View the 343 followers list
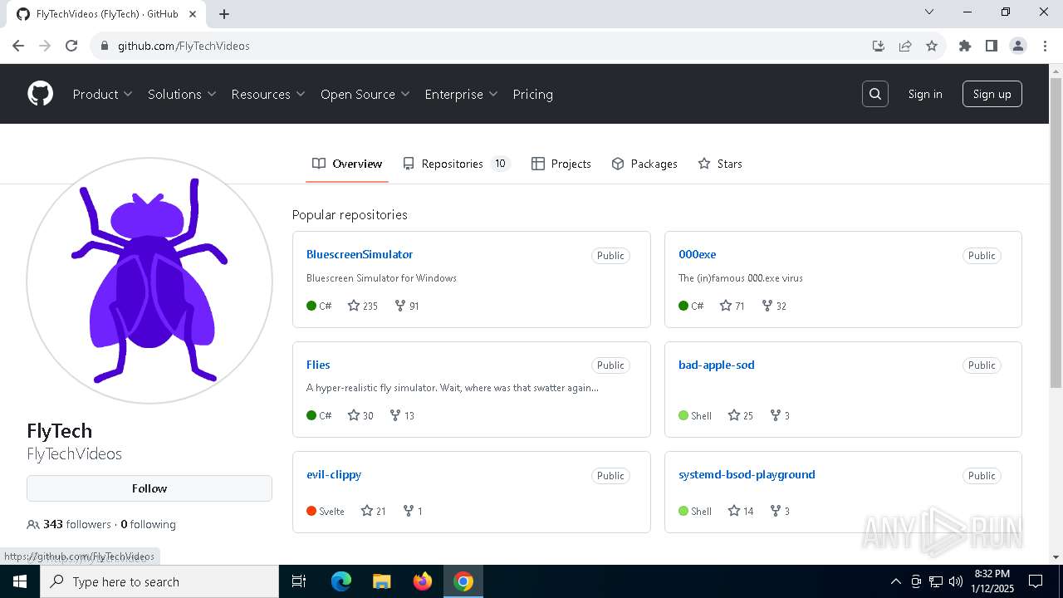 point(69,524)
